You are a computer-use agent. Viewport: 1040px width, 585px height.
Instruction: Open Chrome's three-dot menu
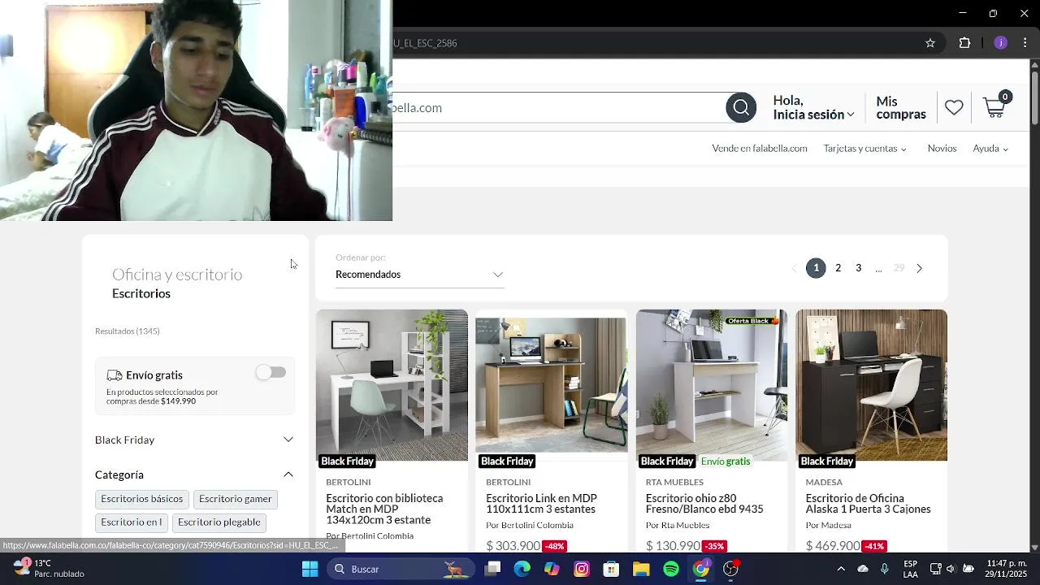(1025, 43)
